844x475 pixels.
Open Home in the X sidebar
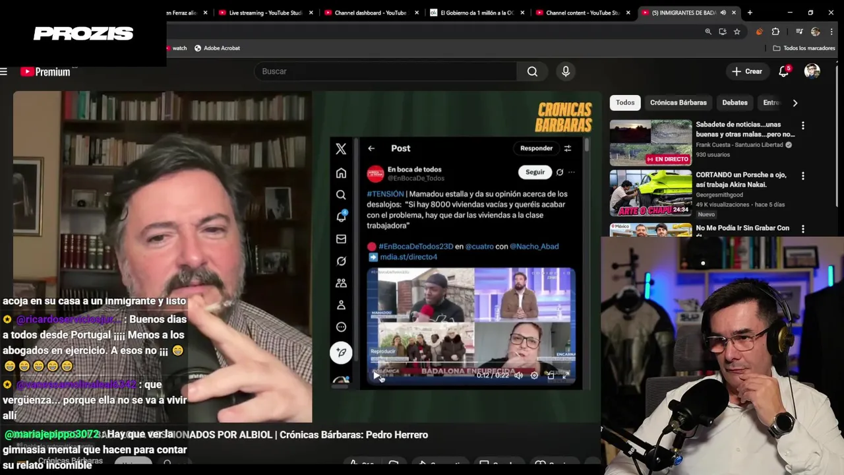[341, 173]
